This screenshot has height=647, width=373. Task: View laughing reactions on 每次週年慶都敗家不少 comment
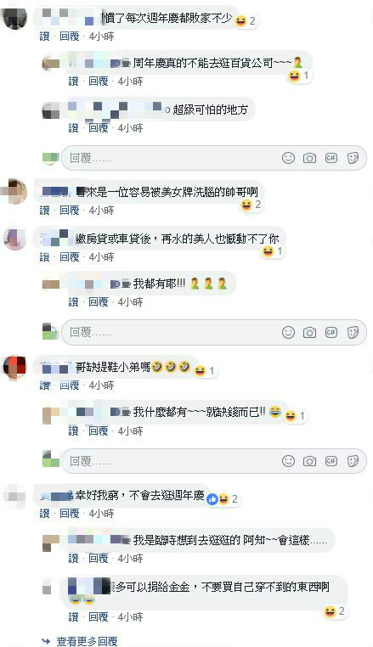[x=245, y=20]
